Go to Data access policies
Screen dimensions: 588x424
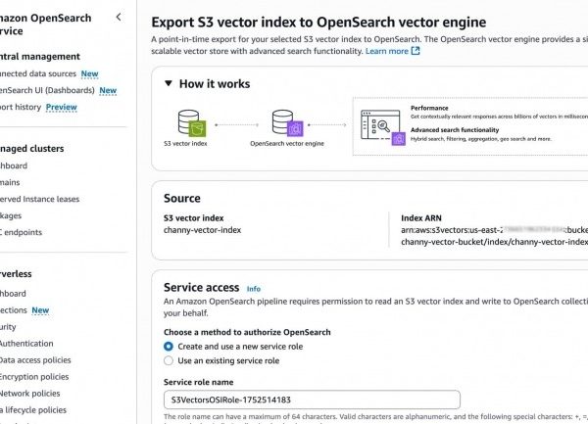[37, 360]
